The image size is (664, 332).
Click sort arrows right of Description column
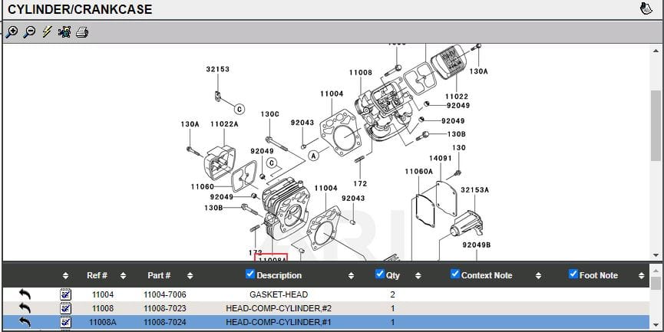[351, 275]
